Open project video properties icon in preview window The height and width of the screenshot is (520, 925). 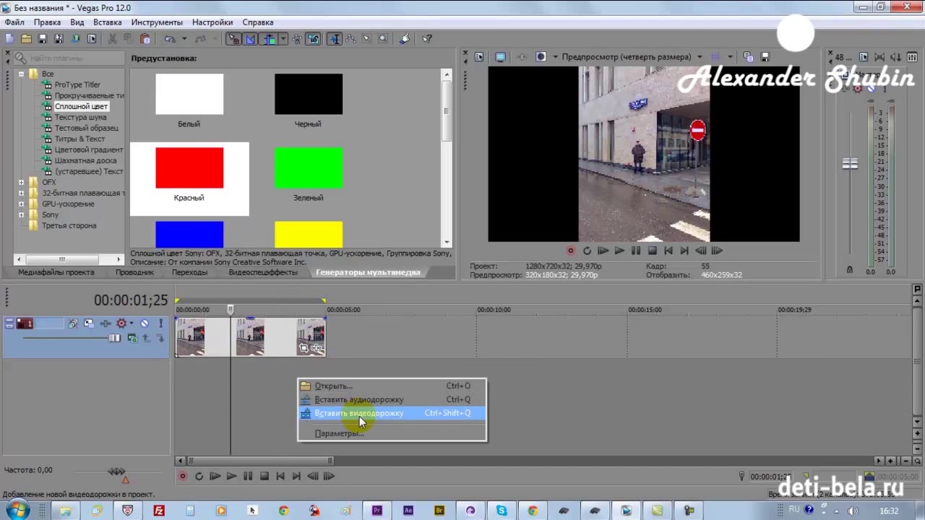478,56
